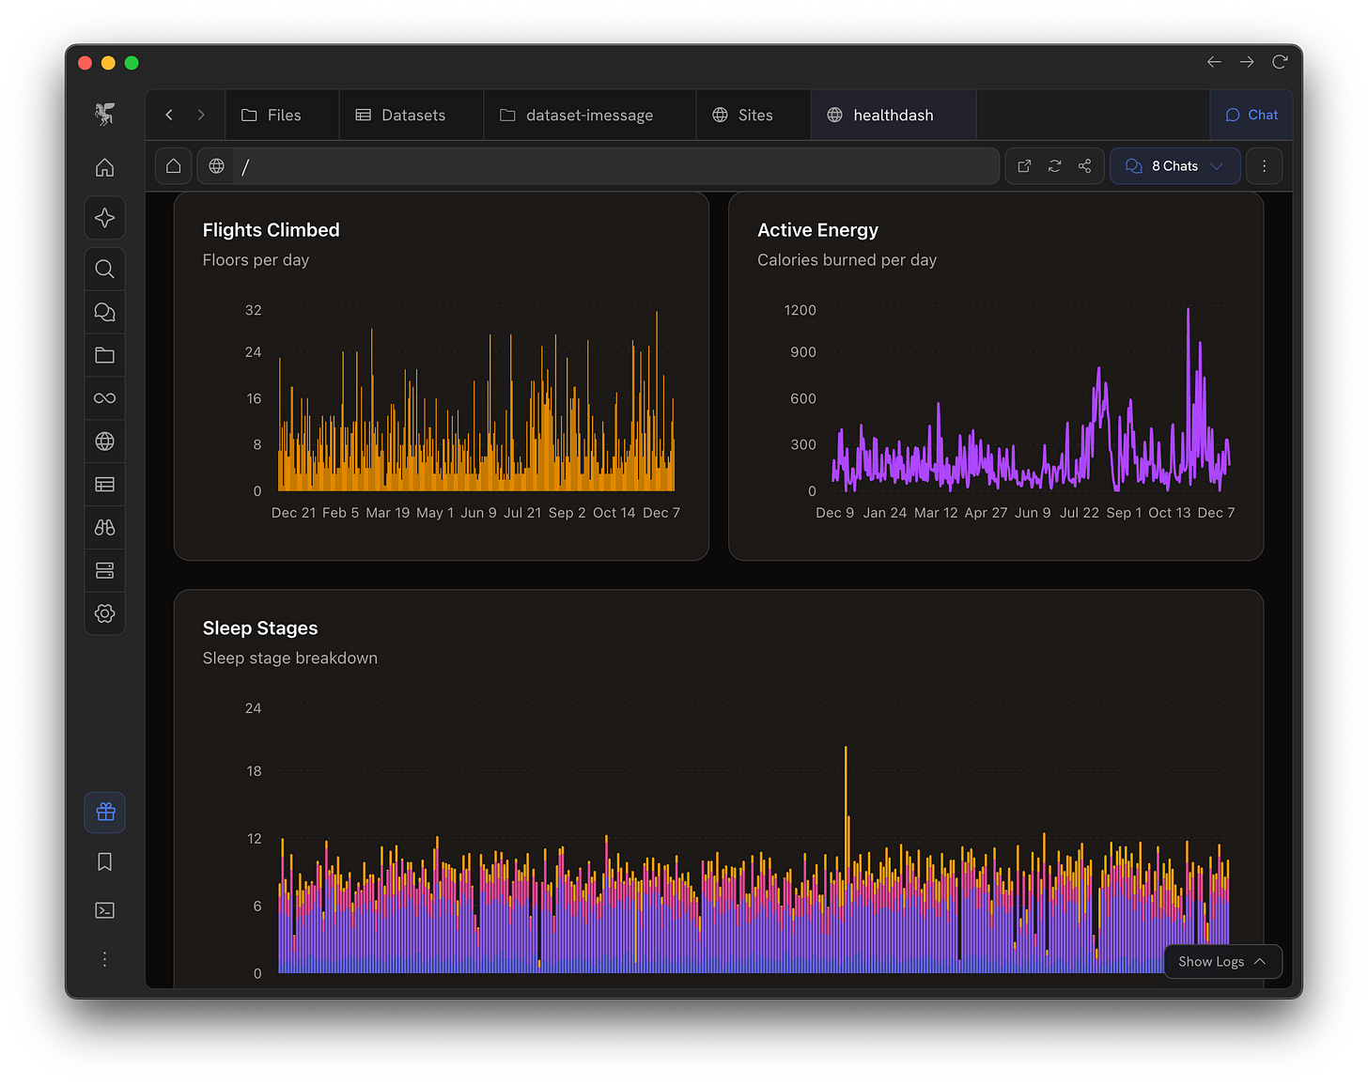Reload the site with refresh icon
Screen dimensions: 1368x1085
tap(1054, 166)
